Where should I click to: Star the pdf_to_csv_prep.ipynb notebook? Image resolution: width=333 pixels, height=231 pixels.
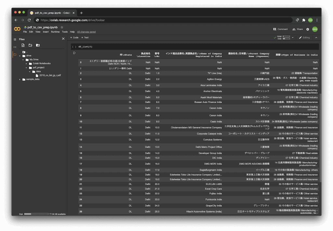coord(62,27)
